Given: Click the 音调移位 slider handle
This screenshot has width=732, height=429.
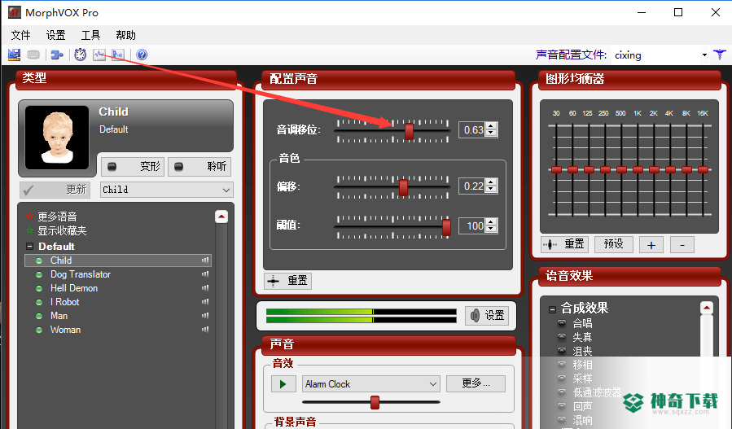Looking at the screenshot, I should [409, 132].
